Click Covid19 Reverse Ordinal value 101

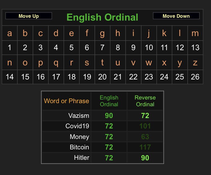pyautogui.click(x=145, y=126)
